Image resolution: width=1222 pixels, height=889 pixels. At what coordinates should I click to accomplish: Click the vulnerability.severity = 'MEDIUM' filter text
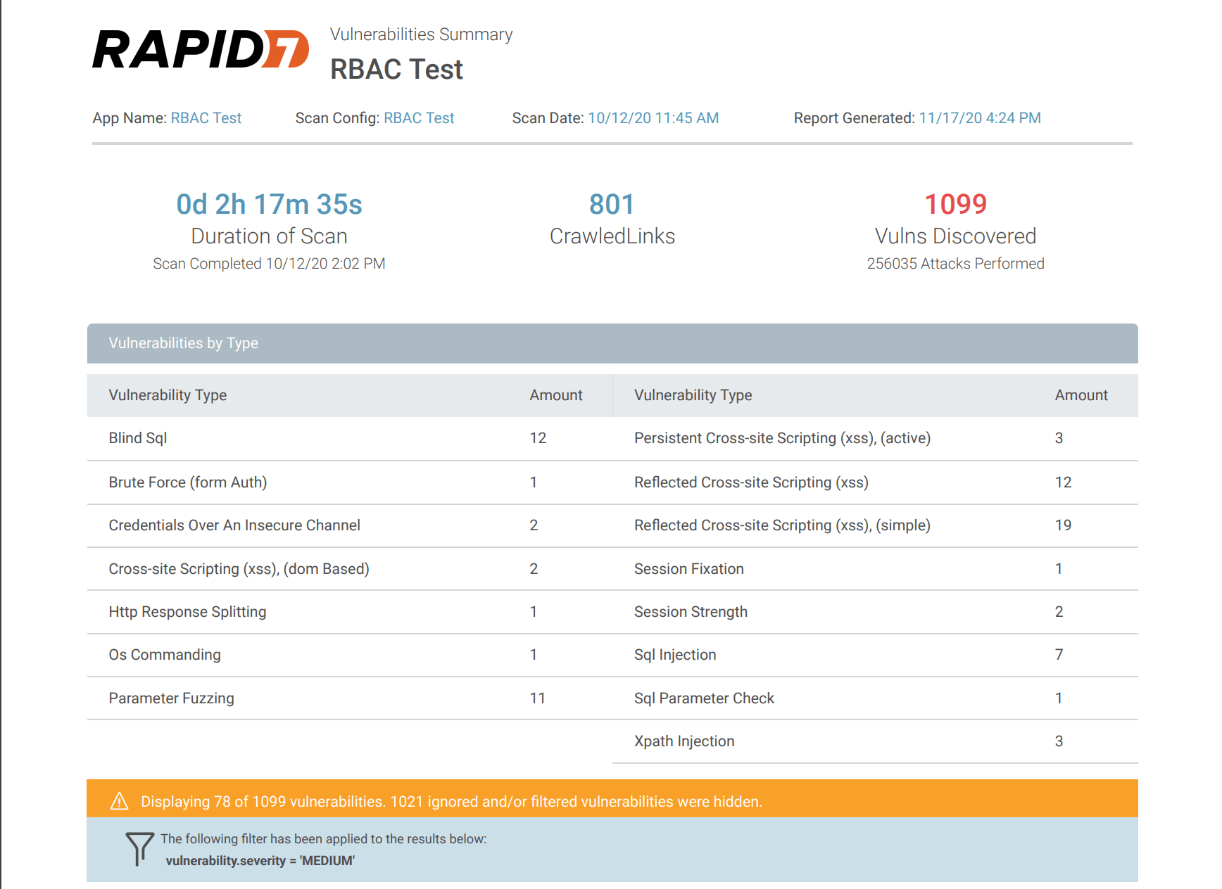click(x=260, y=861)
